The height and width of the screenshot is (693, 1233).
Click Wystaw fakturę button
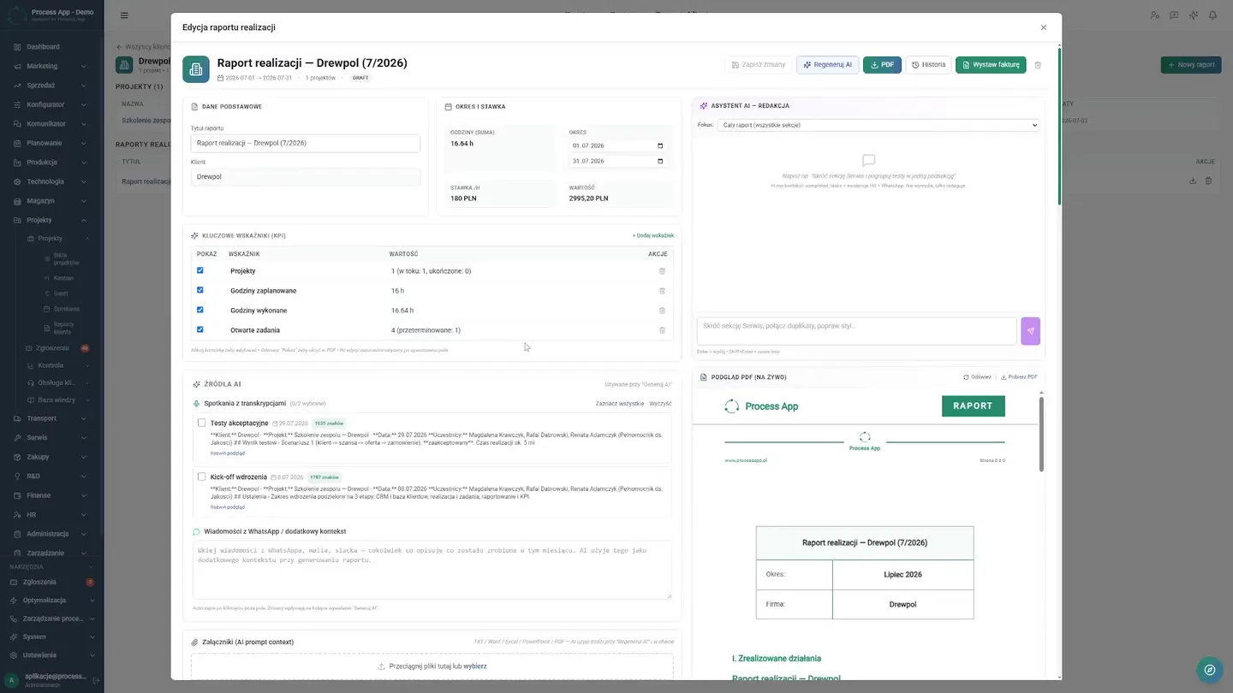(991, 65)
